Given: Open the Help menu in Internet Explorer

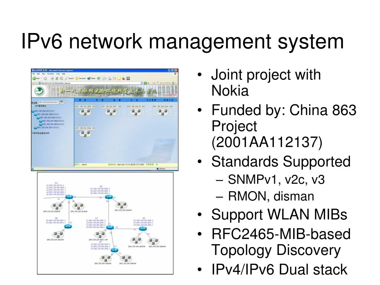Looking at the screenshot, I should click(x=63, y=74).
